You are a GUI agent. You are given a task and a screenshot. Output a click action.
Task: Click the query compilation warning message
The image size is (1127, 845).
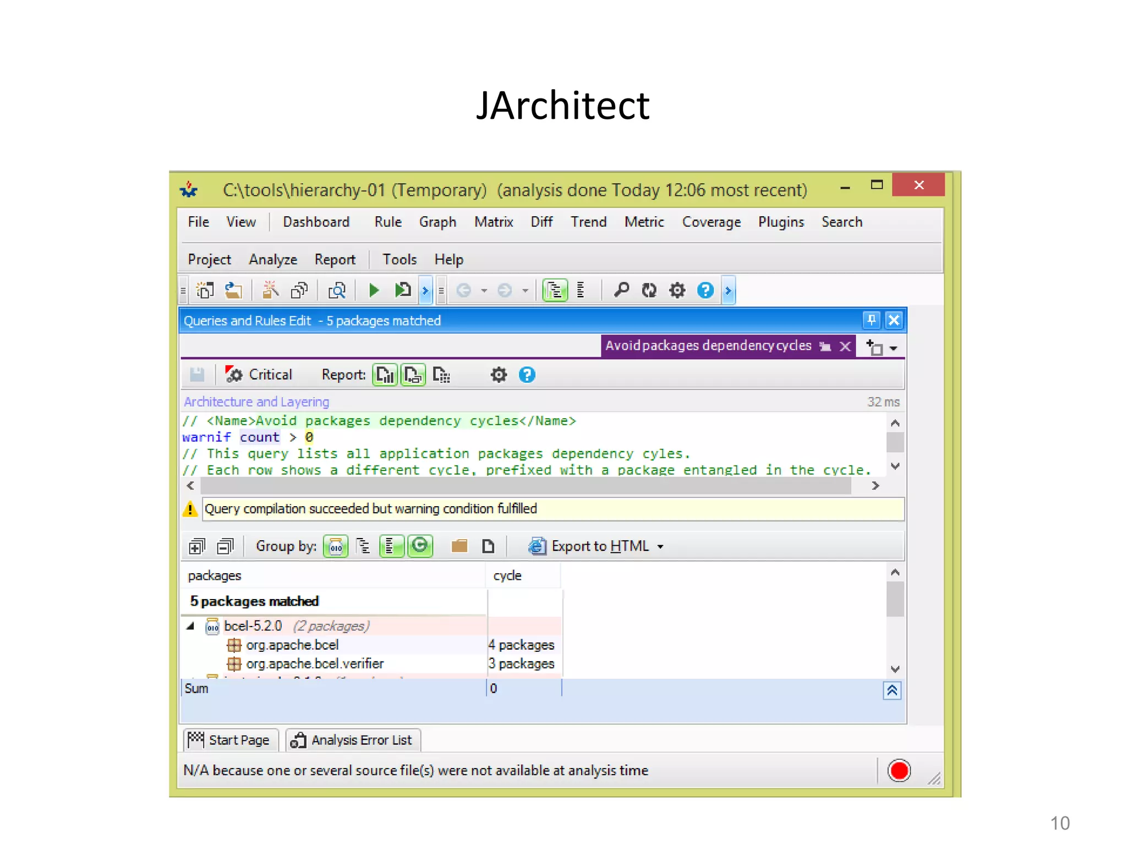coord(552,509)
